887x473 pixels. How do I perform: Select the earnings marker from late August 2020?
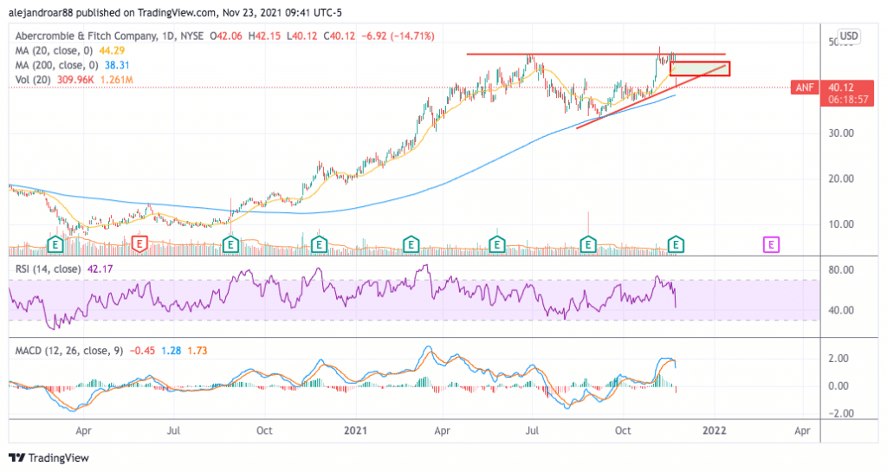[x=230, y=244]
